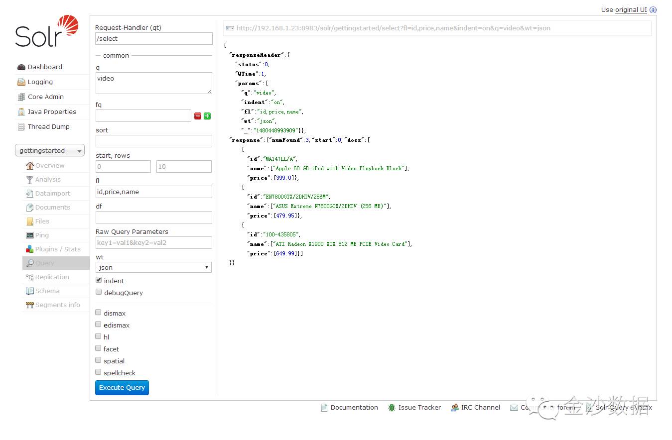Open the Issue Tracker link
The width and height of the screenshot is (672, 440).
pyautogui.click(x=419, y=408)
